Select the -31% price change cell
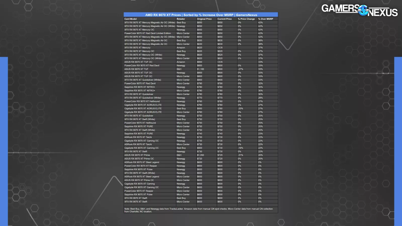The image size is (402, 226). pos(240,155)
